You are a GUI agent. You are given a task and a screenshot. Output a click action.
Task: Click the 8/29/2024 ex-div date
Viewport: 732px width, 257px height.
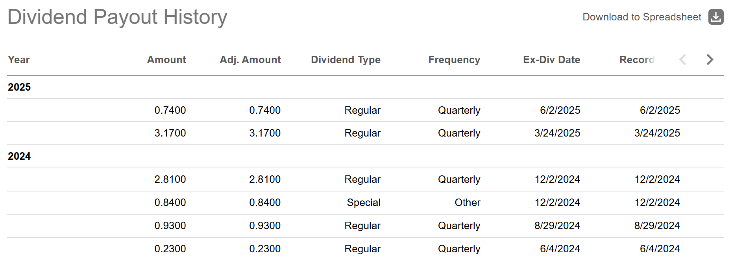557,226
